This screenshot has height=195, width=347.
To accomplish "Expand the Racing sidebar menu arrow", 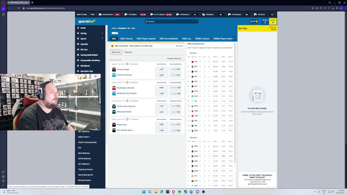I will pos(102,33).
